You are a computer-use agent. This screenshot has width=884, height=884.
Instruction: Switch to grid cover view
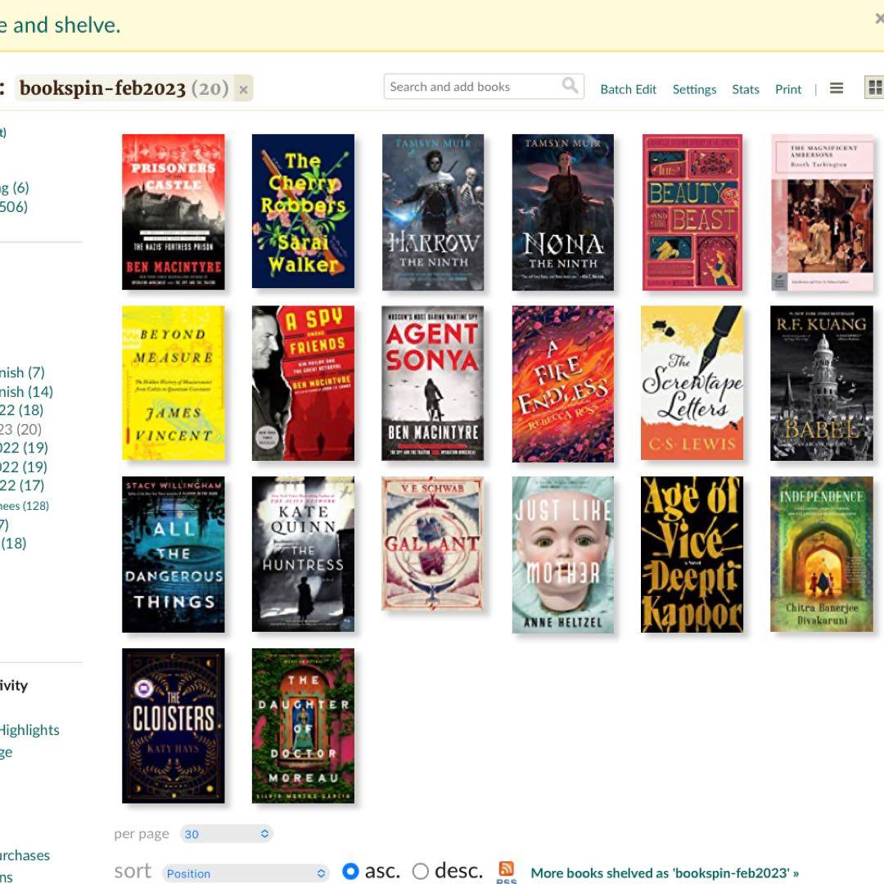(x=874, y=88)
